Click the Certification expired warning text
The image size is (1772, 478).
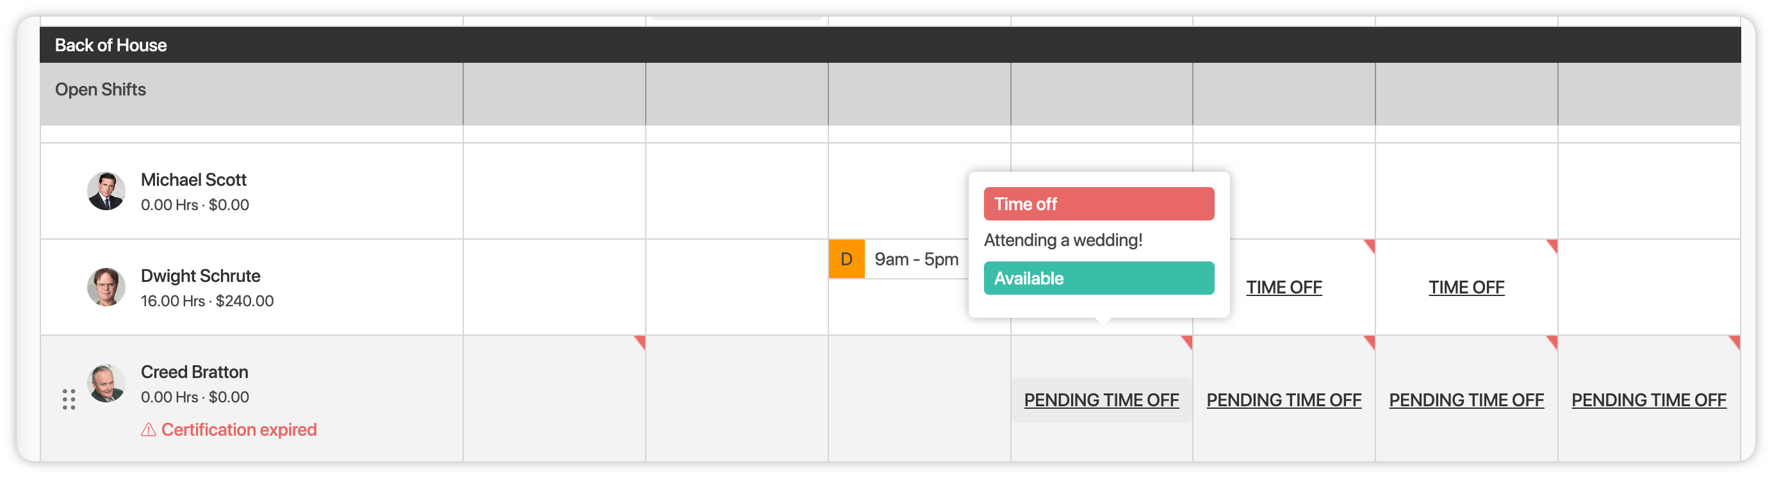coord(239,430)
